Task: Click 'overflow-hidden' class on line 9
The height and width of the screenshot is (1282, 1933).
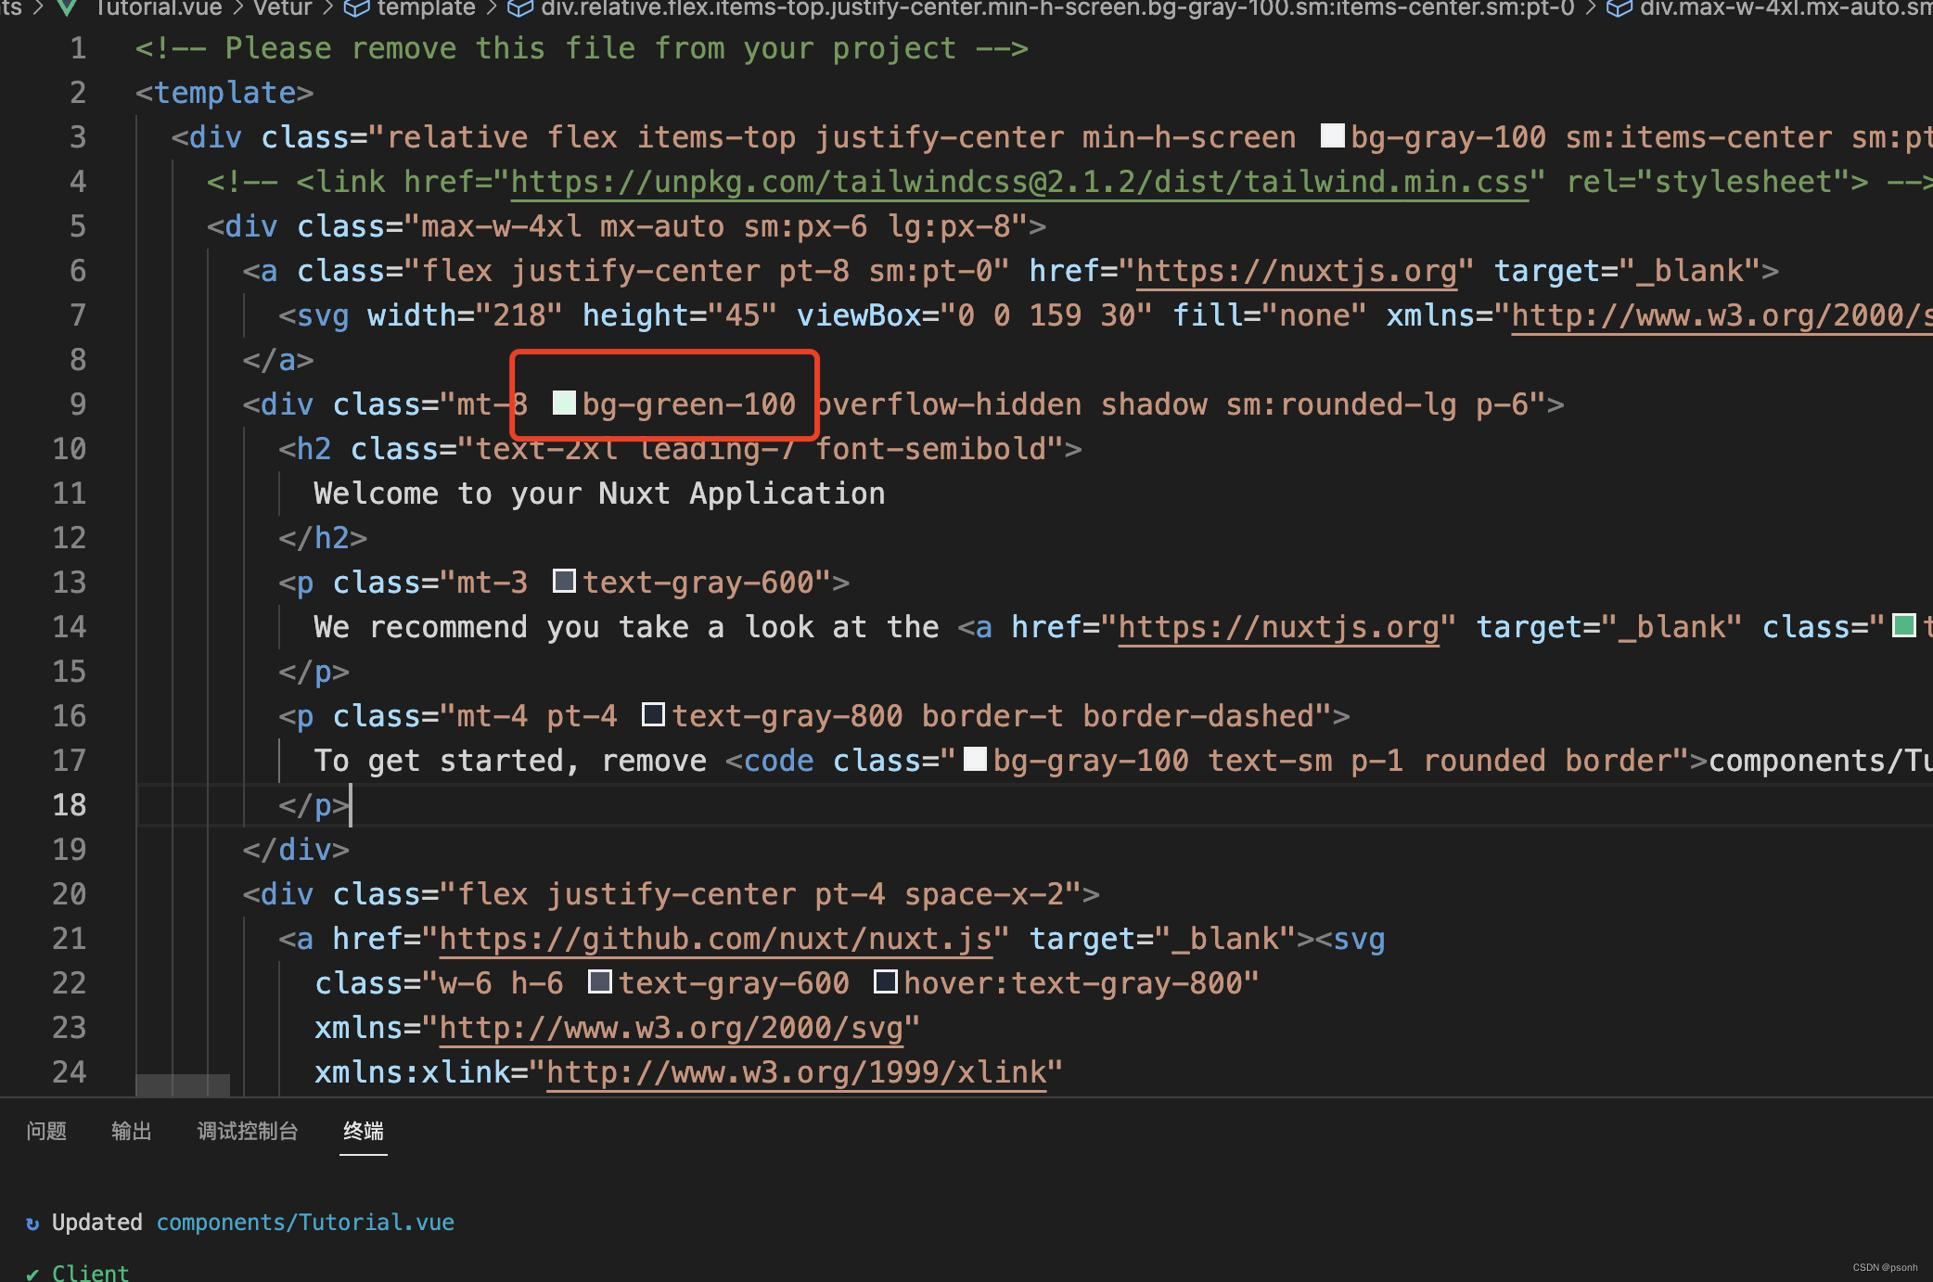Action: [949, 404]
